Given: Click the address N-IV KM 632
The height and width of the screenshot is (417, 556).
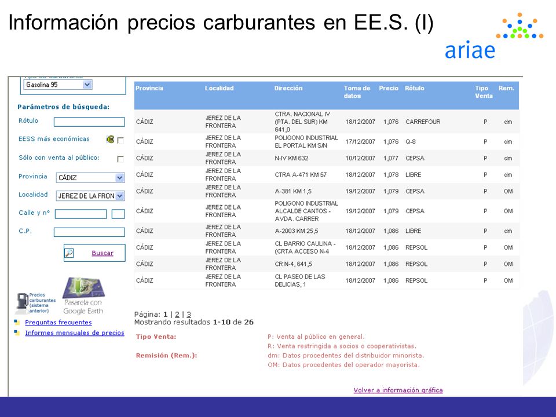Looking at the screenshot, I should pos(291,158).
